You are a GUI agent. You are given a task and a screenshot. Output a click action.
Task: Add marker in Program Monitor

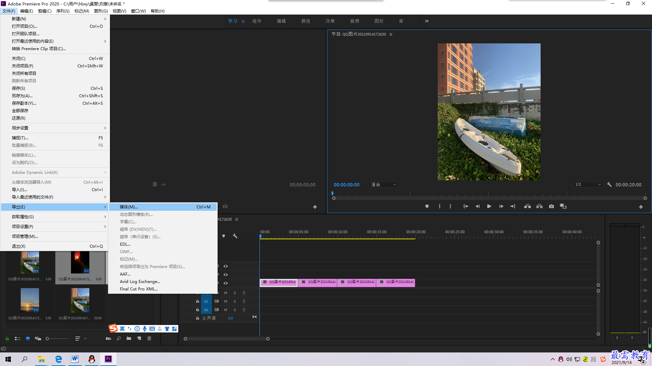(427, 206)
